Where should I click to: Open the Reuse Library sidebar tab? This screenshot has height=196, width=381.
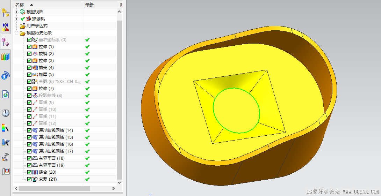[x=5, y=56]
